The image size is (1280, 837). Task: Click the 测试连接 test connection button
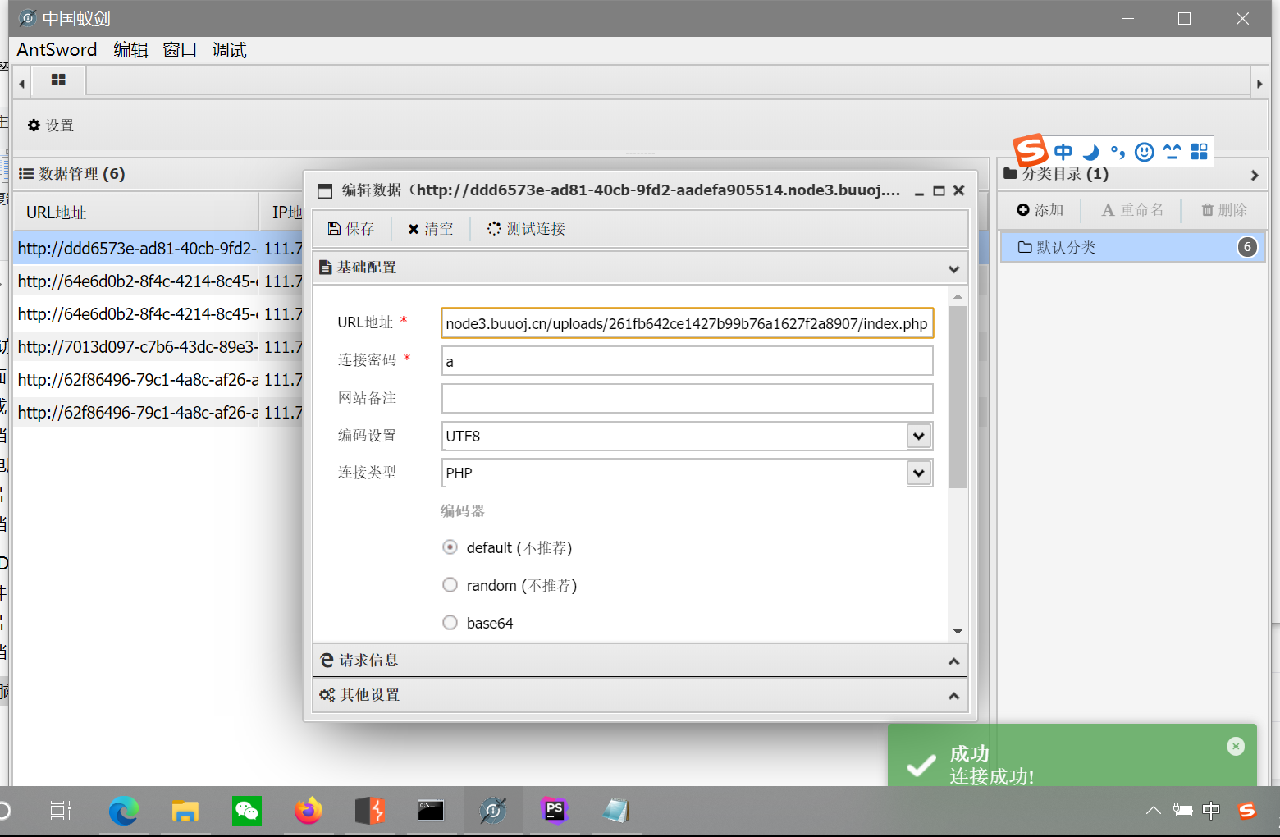click(524, 228)
